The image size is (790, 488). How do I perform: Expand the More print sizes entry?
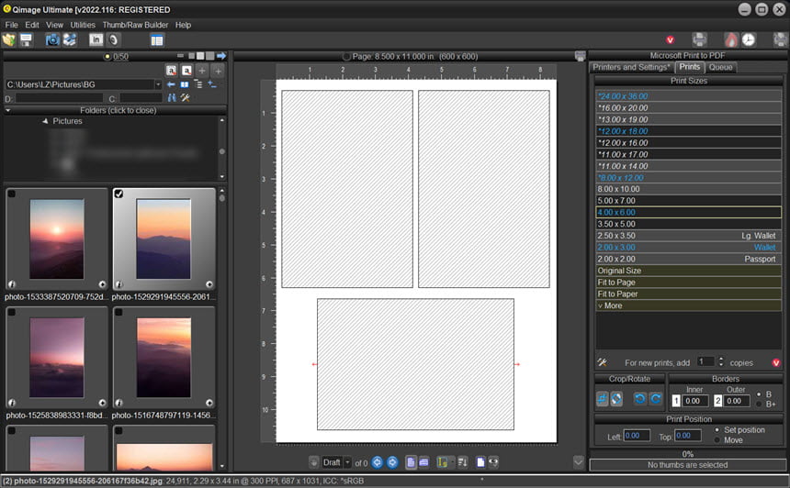pyautogui.click(x=688, y=305)
